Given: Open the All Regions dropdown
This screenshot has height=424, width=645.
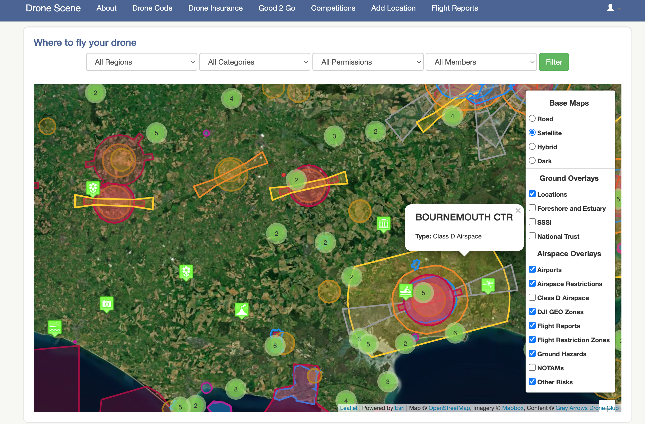Looking at the screenshot, I should coord(141,62).
